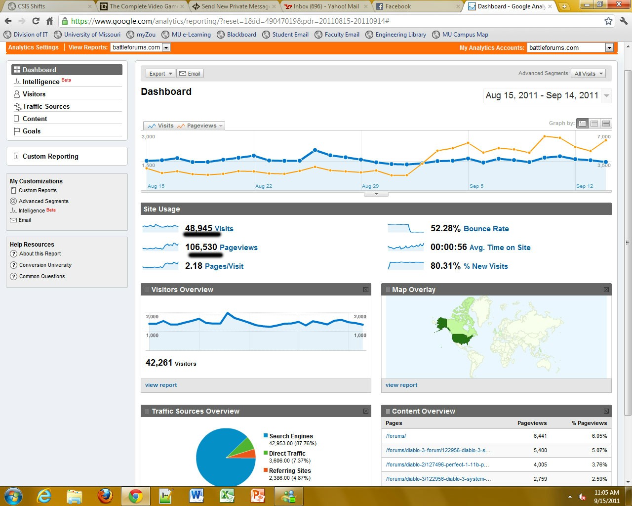Open Avg. Time on Site link

(x=500, y=248)
